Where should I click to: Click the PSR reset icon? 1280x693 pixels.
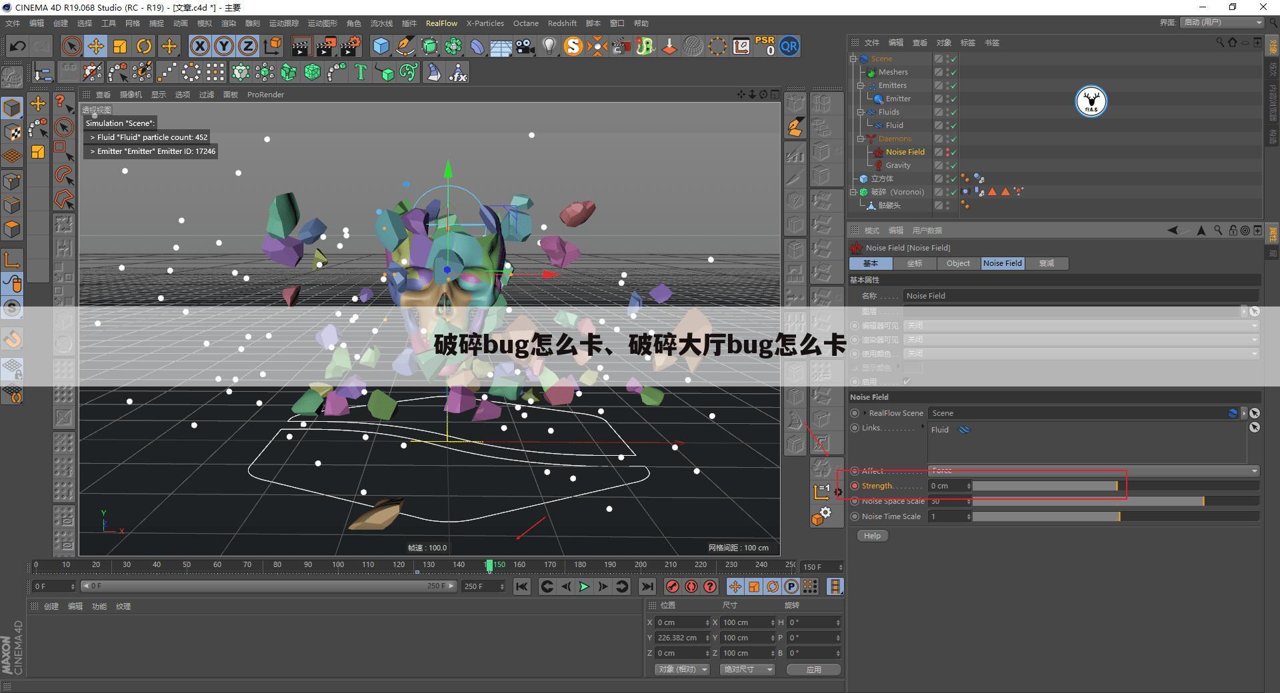click(x=765, y=46)
